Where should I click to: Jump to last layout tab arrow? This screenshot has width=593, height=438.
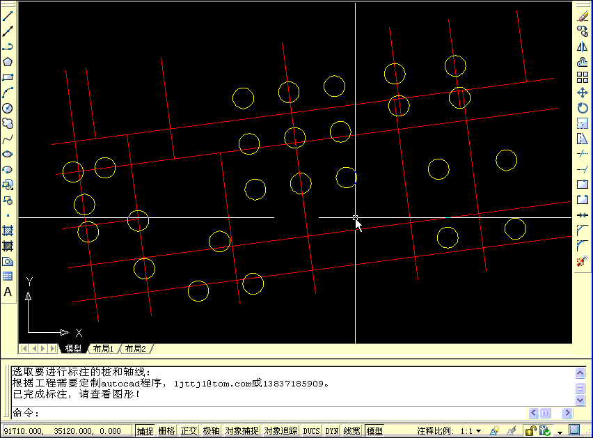53,348
